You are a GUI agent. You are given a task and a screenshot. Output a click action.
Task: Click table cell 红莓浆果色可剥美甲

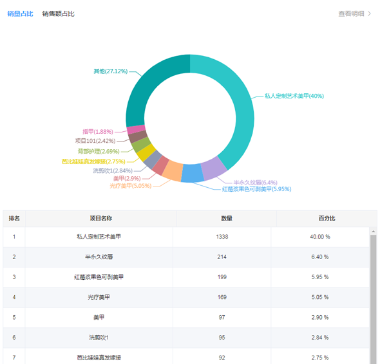click(99, 277)
